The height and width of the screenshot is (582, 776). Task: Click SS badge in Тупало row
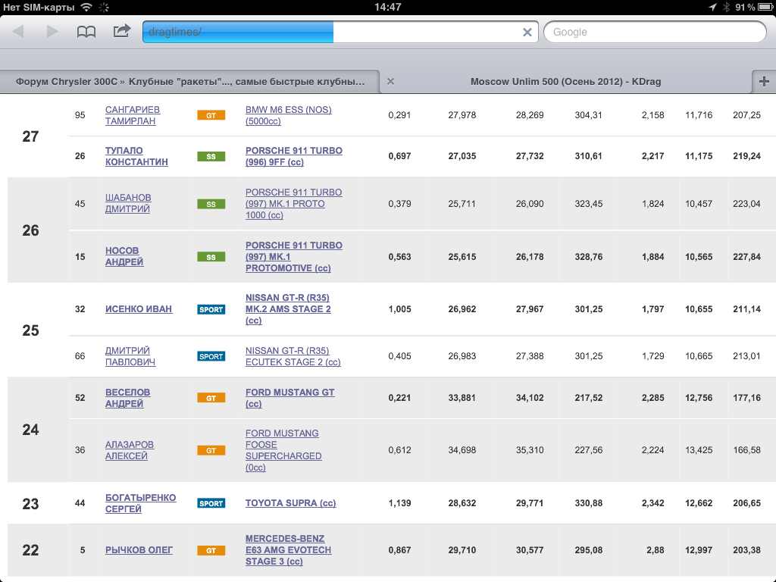(x=211, y=156)
